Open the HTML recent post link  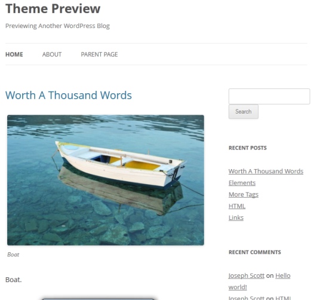[x=237, y=206]
